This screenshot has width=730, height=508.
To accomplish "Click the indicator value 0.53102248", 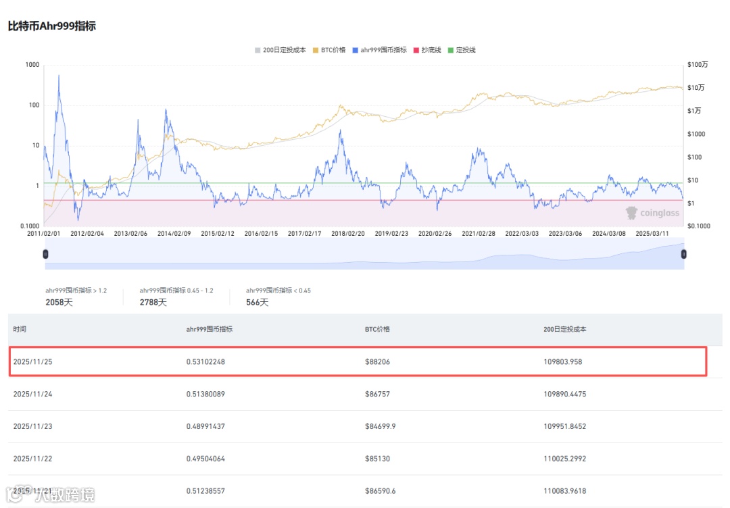I will coord(205,362).
